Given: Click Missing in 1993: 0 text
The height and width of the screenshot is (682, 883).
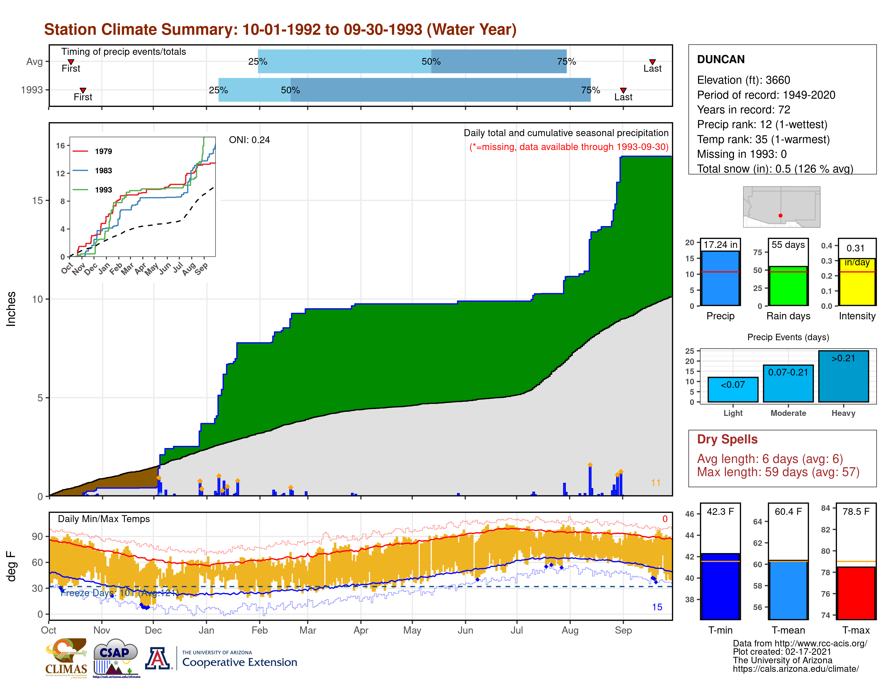Looking at the screenshot, I should click(741, 154).
